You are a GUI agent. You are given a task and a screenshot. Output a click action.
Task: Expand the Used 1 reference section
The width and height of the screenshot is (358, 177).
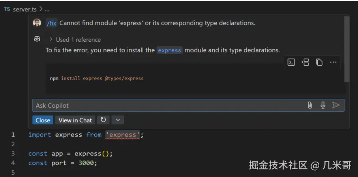[75, 40]
